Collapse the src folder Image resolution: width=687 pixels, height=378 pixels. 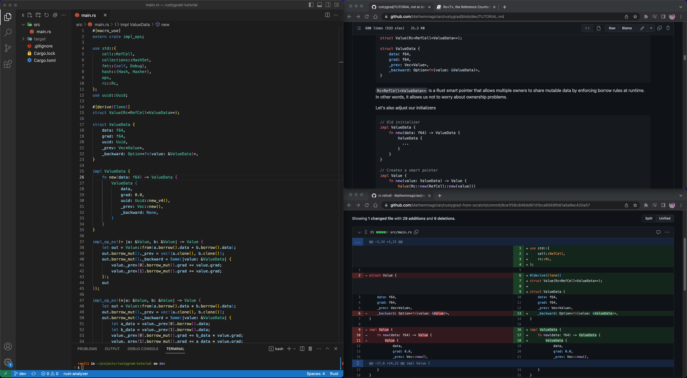coord(23,24)
